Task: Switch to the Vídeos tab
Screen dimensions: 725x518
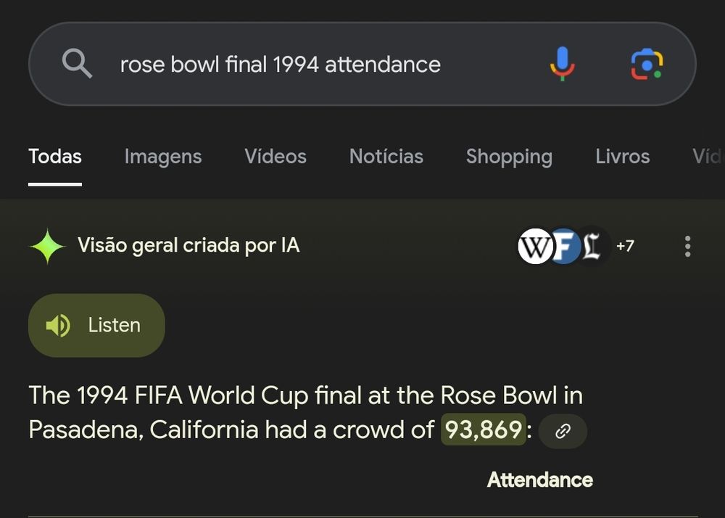Action: pos(275,157)
